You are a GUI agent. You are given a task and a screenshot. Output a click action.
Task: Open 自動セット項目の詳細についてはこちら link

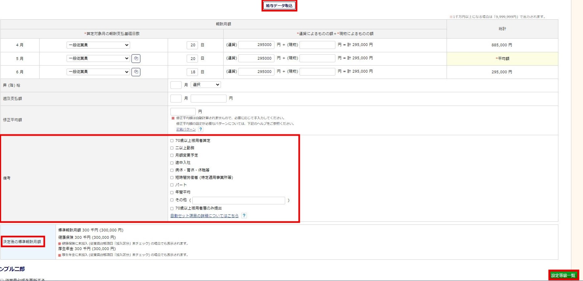tap(204, 216)
